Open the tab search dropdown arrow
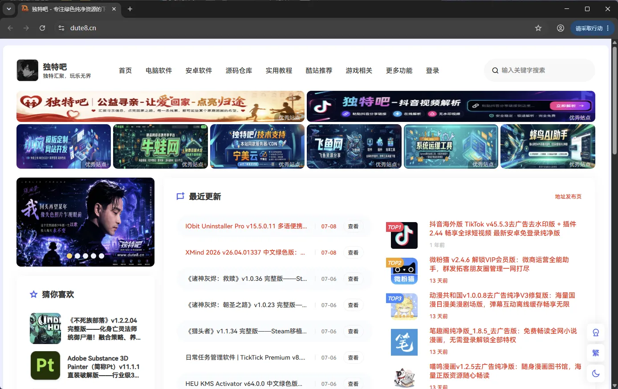This screenshot has height=389, width=618. [8, 9]
